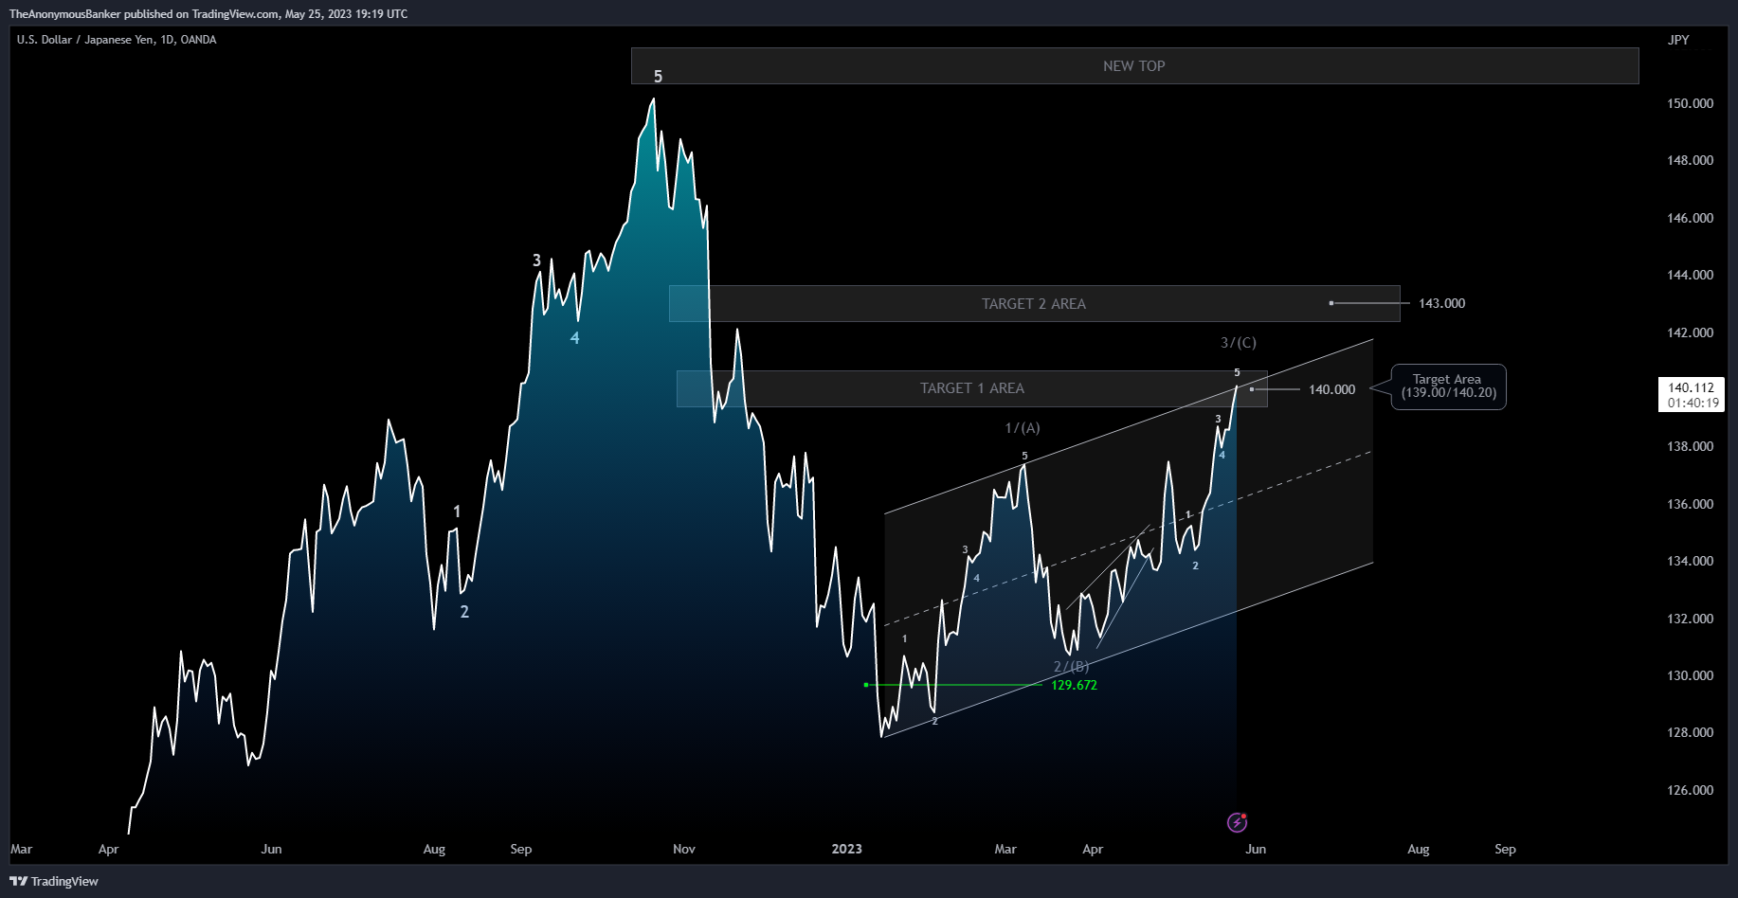
Task: Click the 1/(A) wave label
Action: [1023, 428]
